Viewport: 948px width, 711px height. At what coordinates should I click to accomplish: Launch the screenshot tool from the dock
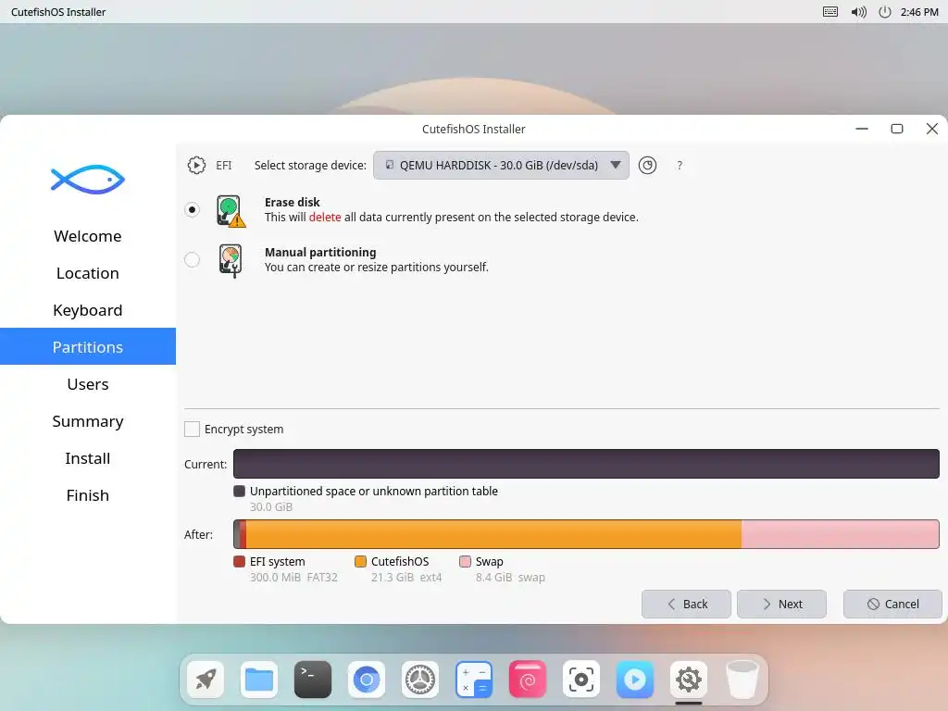click(581, 679)
